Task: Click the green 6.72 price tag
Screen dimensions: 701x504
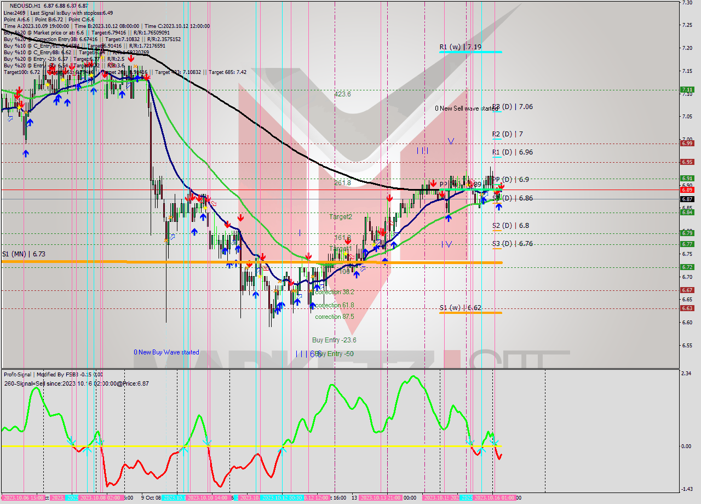Action: point(687,267)
